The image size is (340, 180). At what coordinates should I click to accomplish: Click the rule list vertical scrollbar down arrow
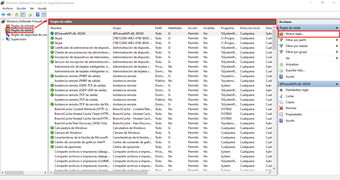pos(274,168)
